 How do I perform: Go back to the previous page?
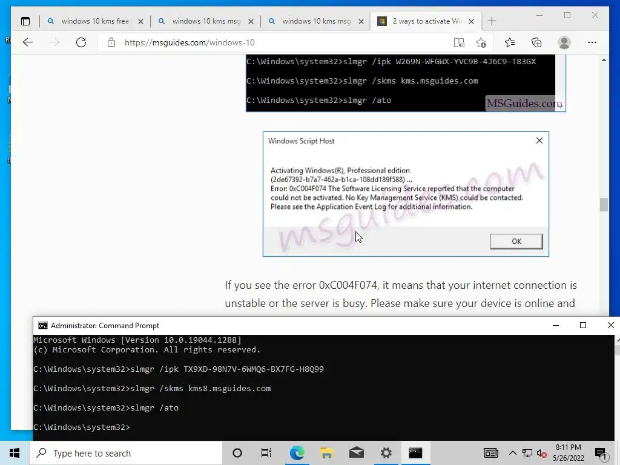click(x=28, y=42)
